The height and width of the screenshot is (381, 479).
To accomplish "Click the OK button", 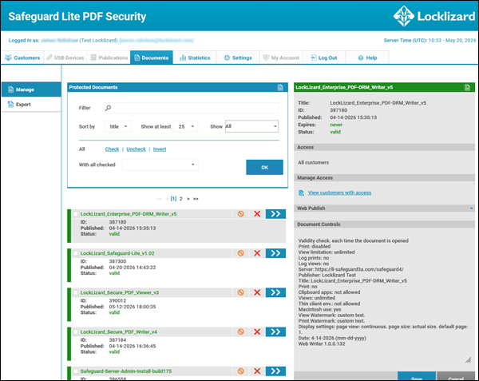I will coord(264,168).
